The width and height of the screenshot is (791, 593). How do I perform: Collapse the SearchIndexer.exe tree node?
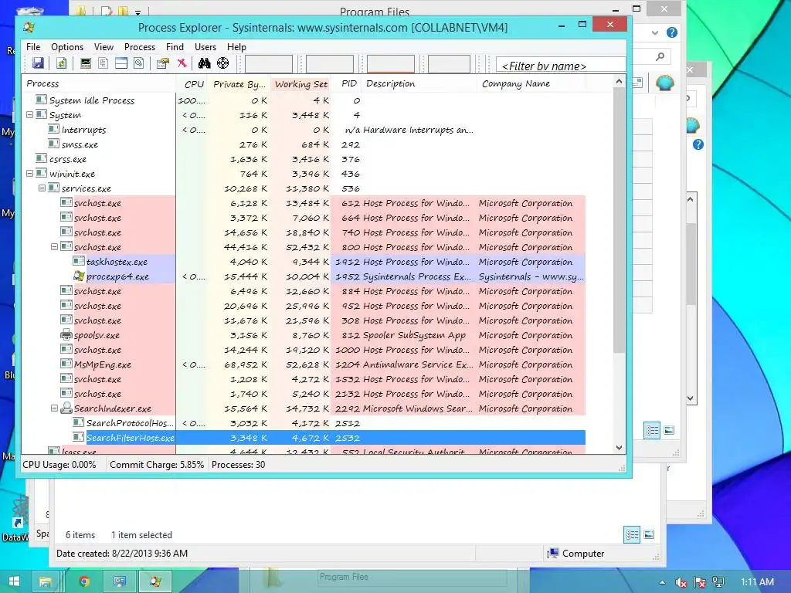point(55,408)
